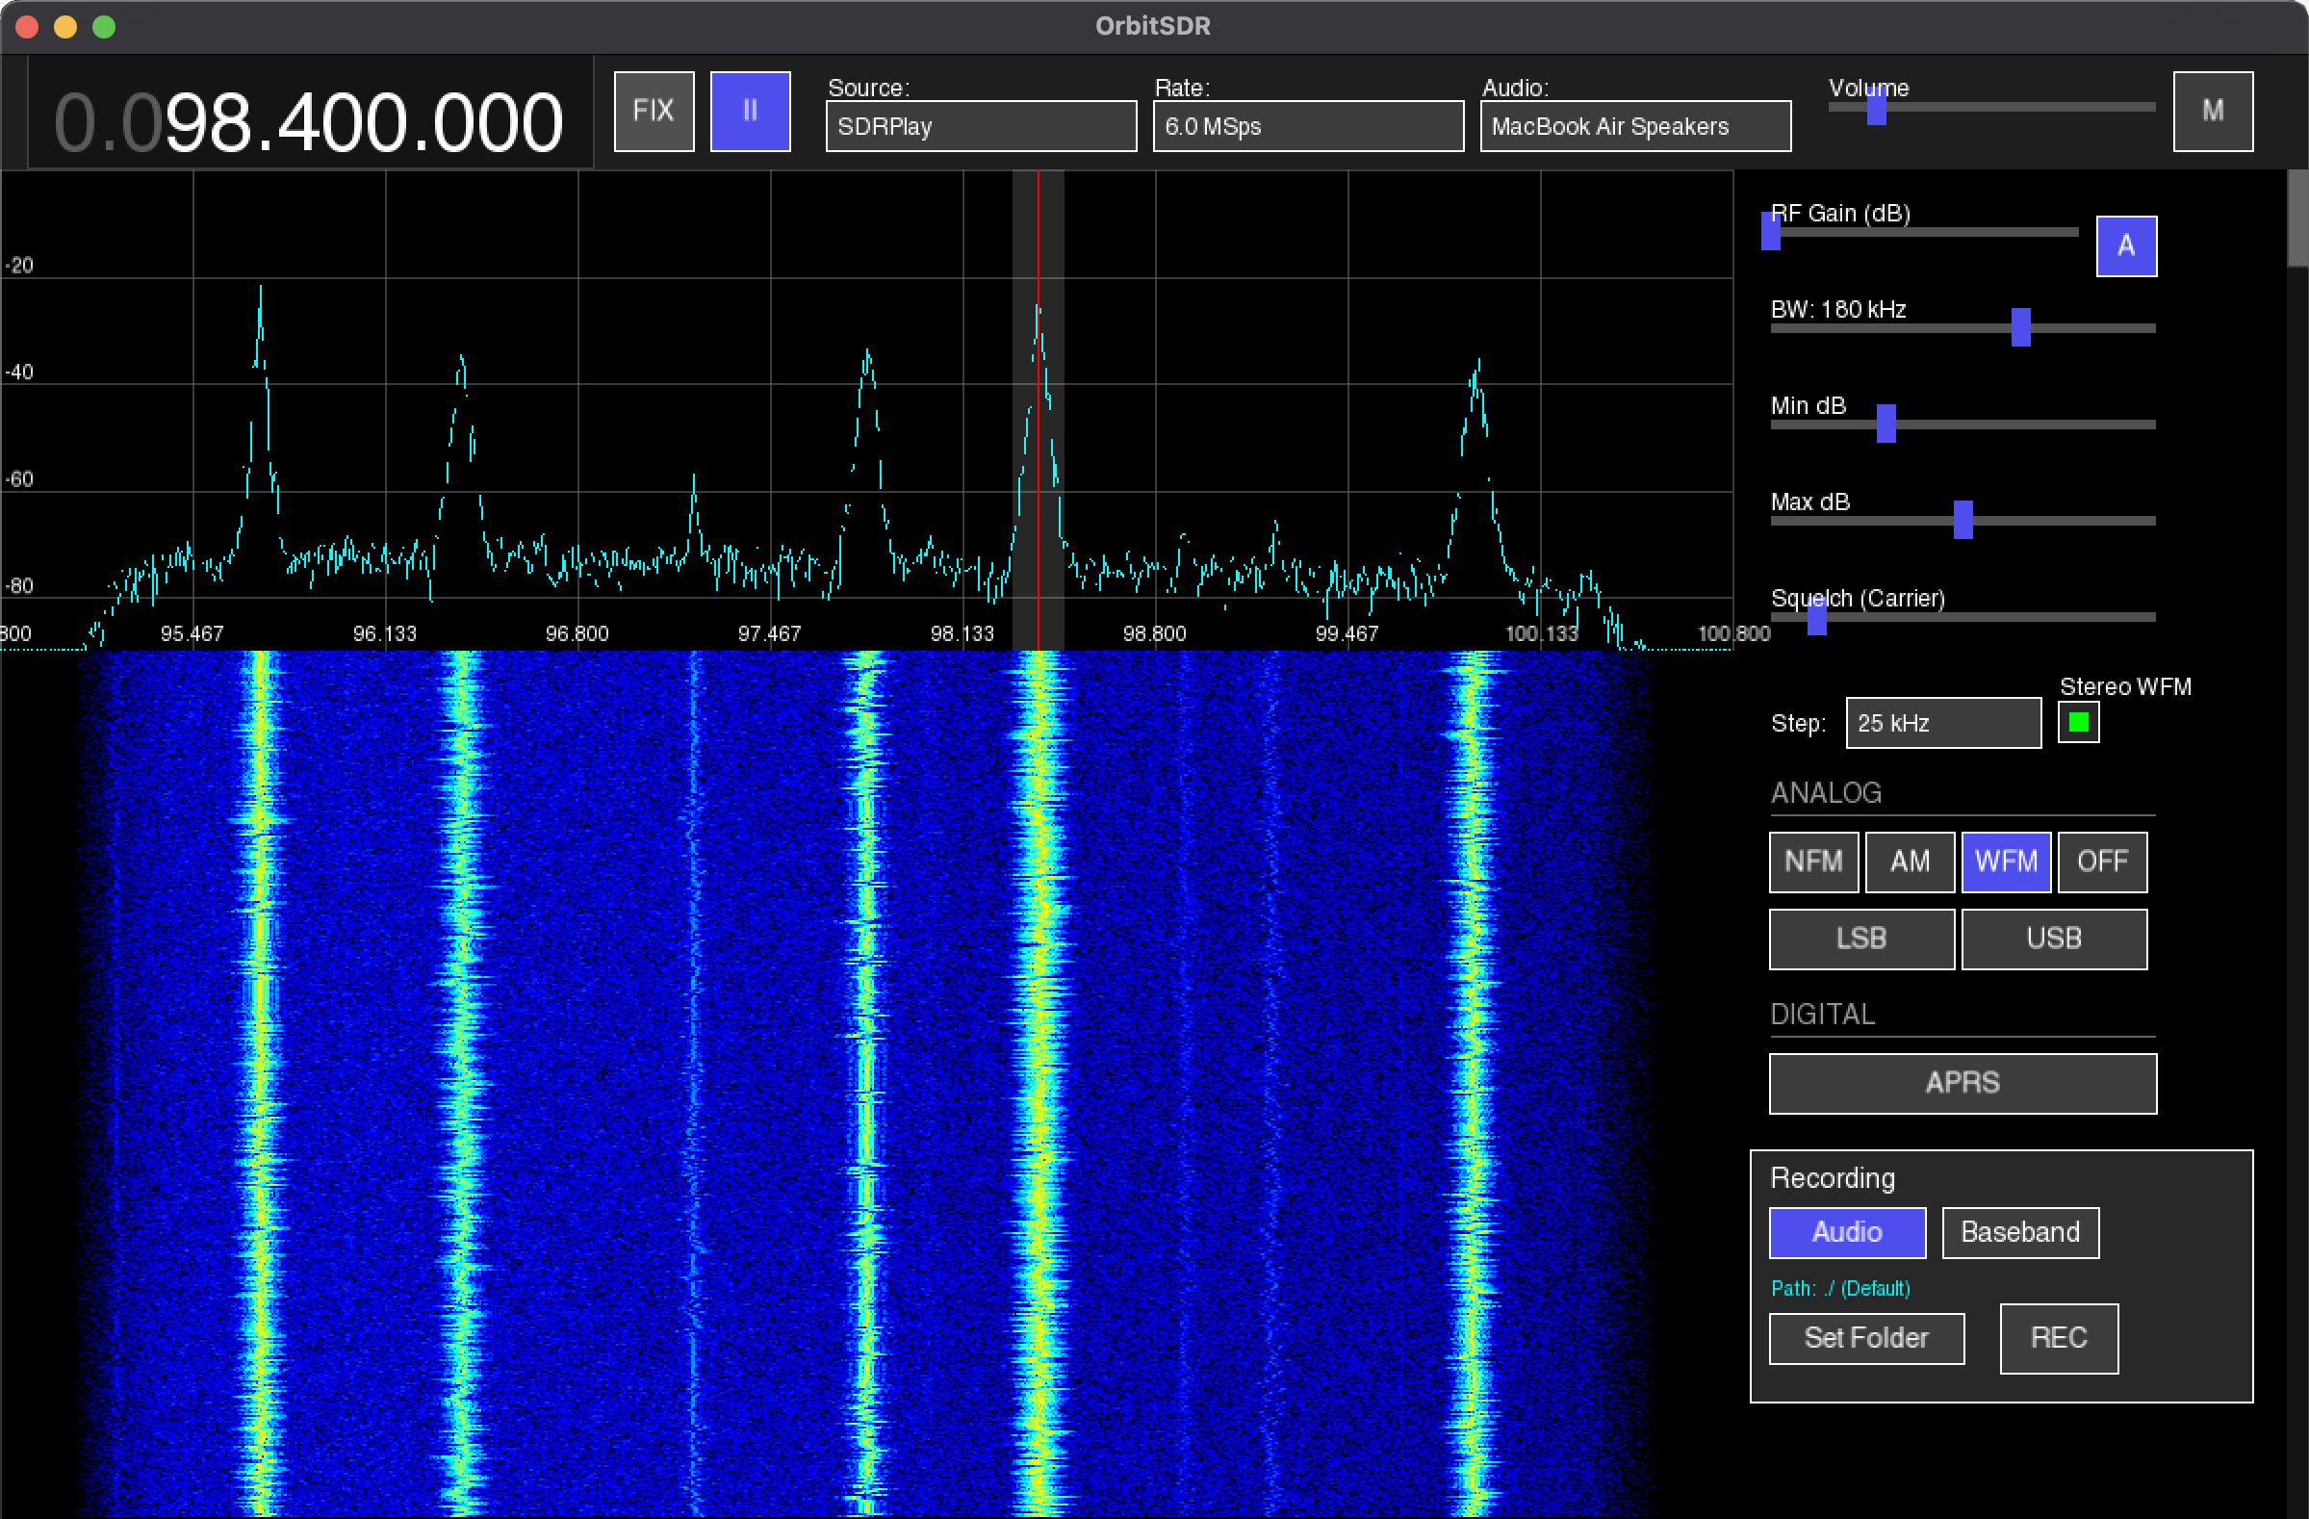
Task: Toggle the FIX frequency button
Action: click(x=654, y=111)
